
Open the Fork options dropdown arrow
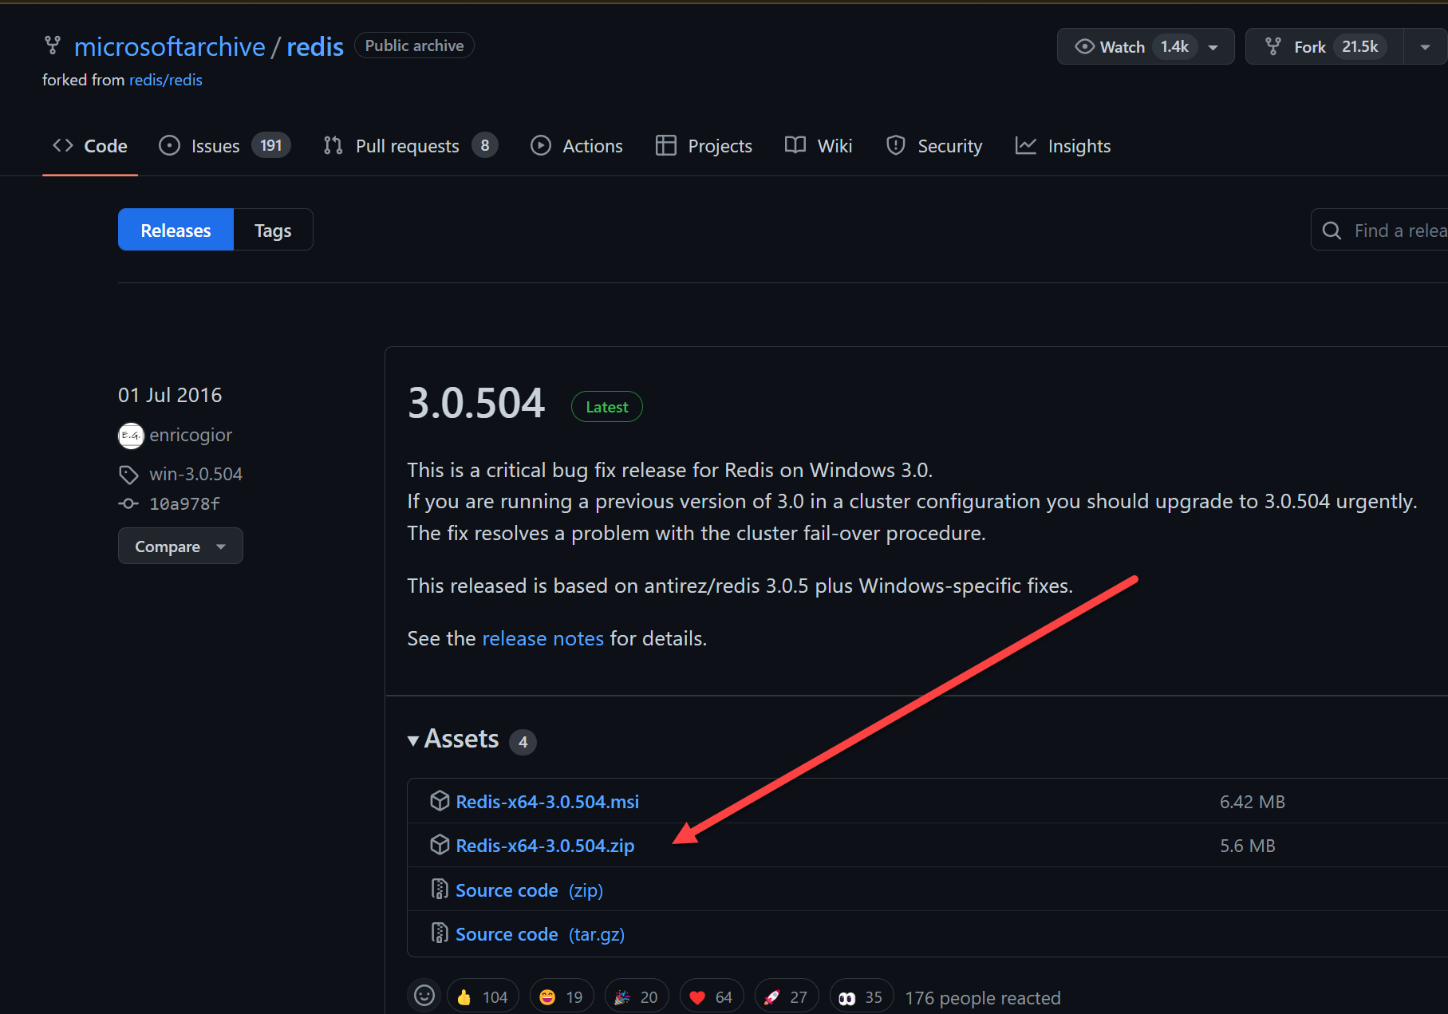coord(1426,47)
